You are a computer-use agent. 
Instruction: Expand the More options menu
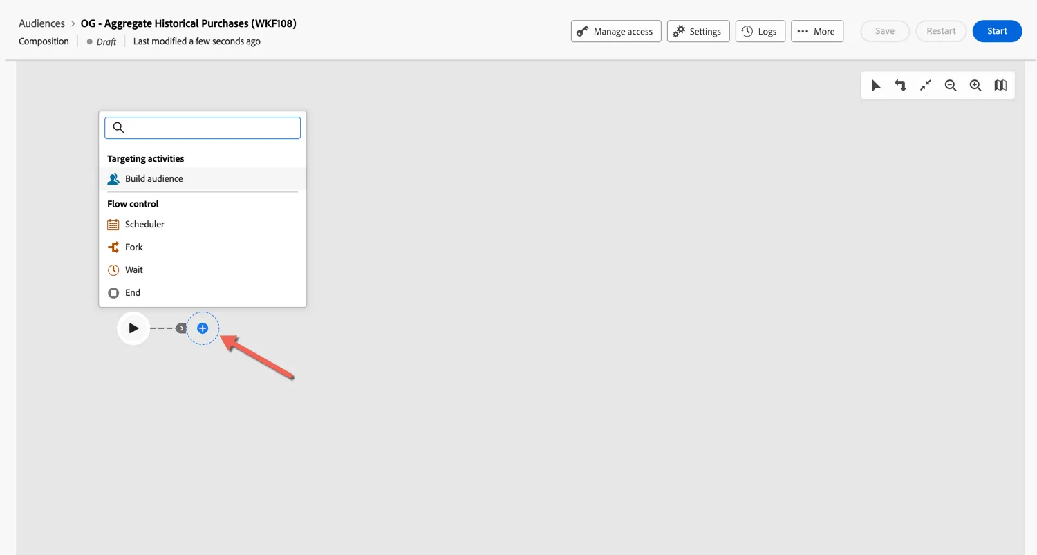coord(817,31)
